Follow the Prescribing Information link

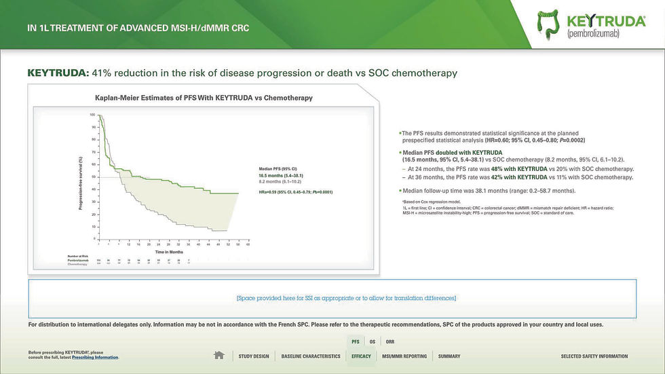(95, 358)
